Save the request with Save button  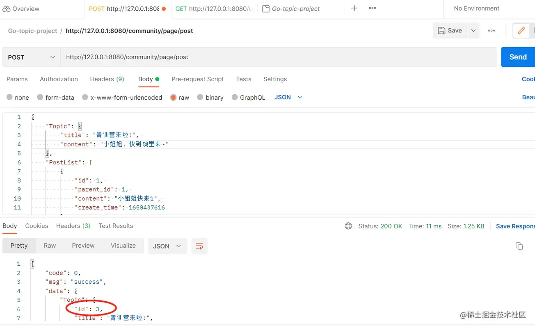point(450,31)
